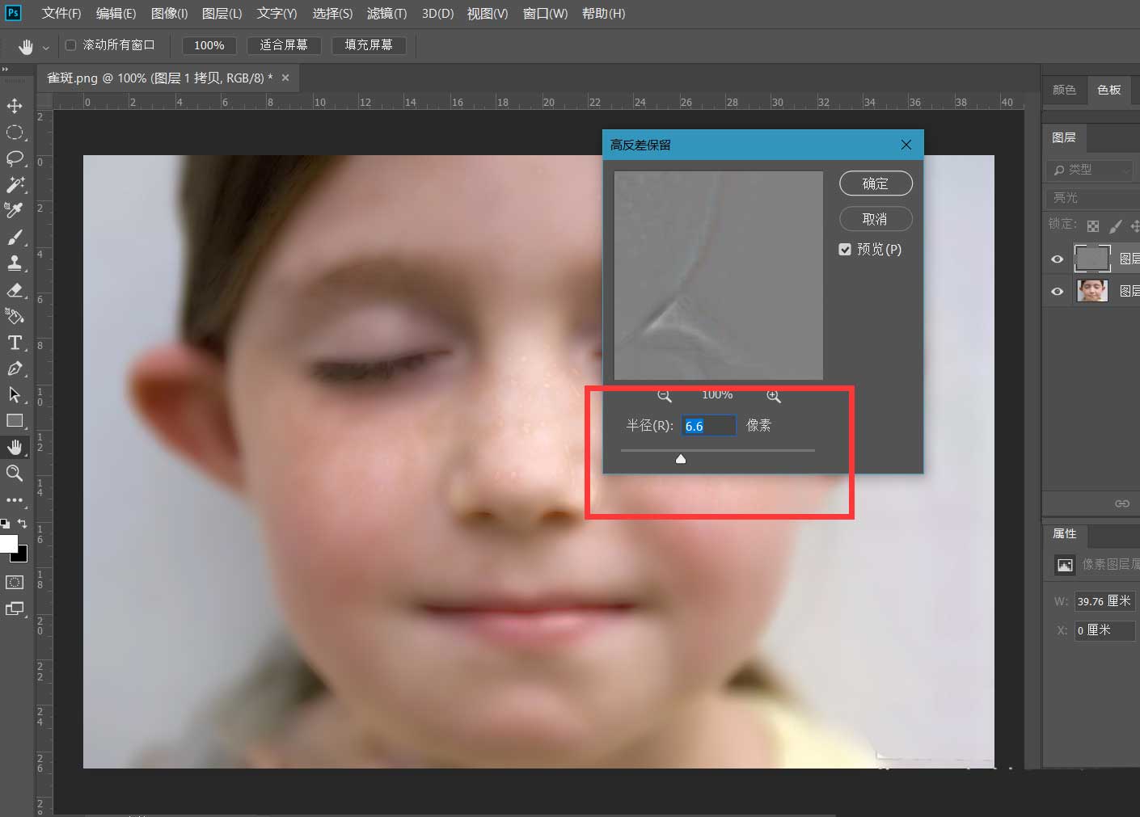
Task: Select the Clone Stamp tool
Action: pyautogui.click(x=15, y=263)
